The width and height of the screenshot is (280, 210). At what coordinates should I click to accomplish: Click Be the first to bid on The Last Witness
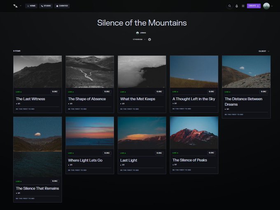tap(25, 109)
